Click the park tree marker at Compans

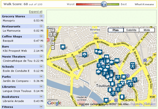85,55
